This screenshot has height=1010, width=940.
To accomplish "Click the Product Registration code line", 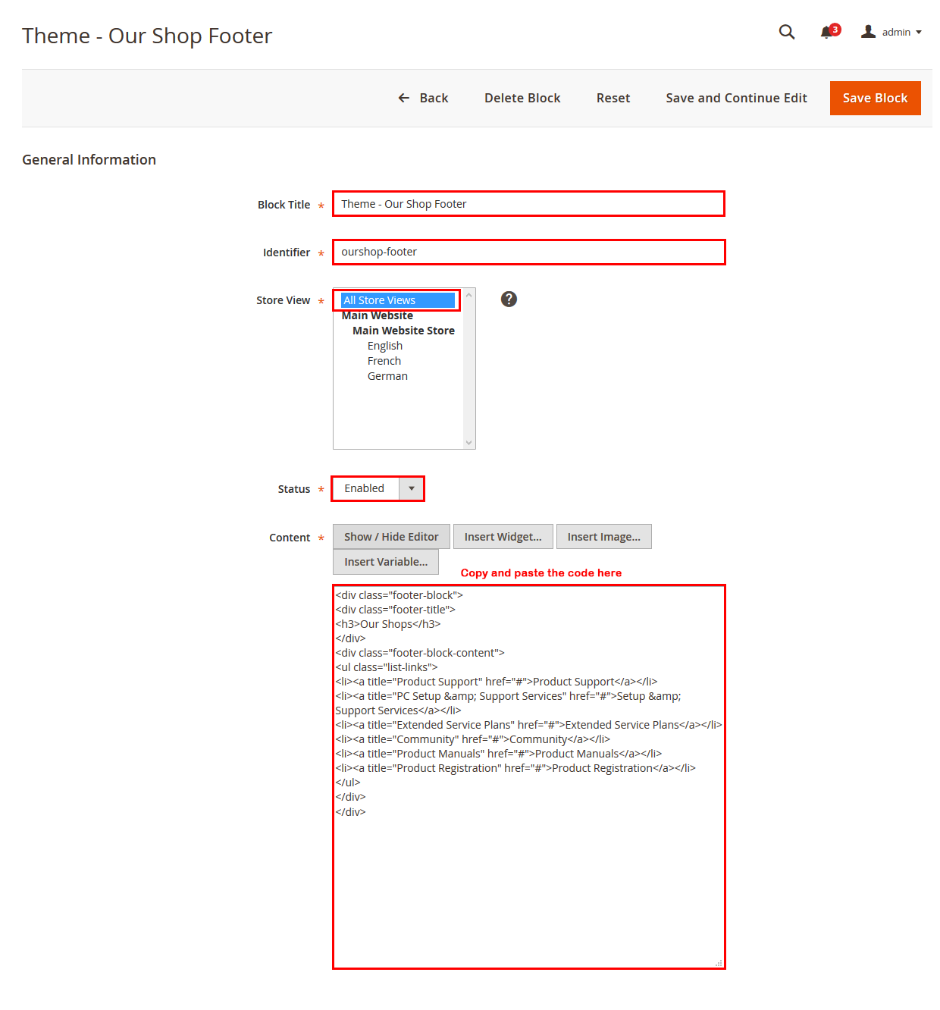I will pyautogui.click(x=515, y=768).
